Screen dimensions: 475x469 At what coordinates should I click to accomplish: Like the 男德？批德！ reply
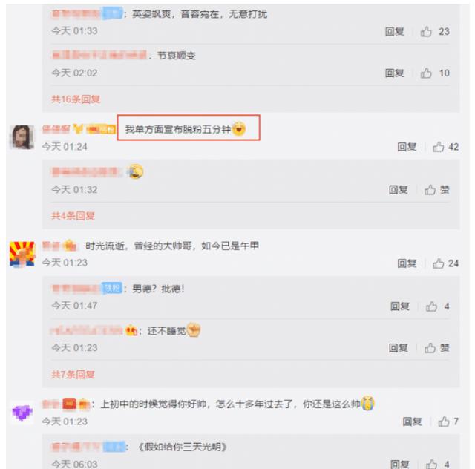431,306
